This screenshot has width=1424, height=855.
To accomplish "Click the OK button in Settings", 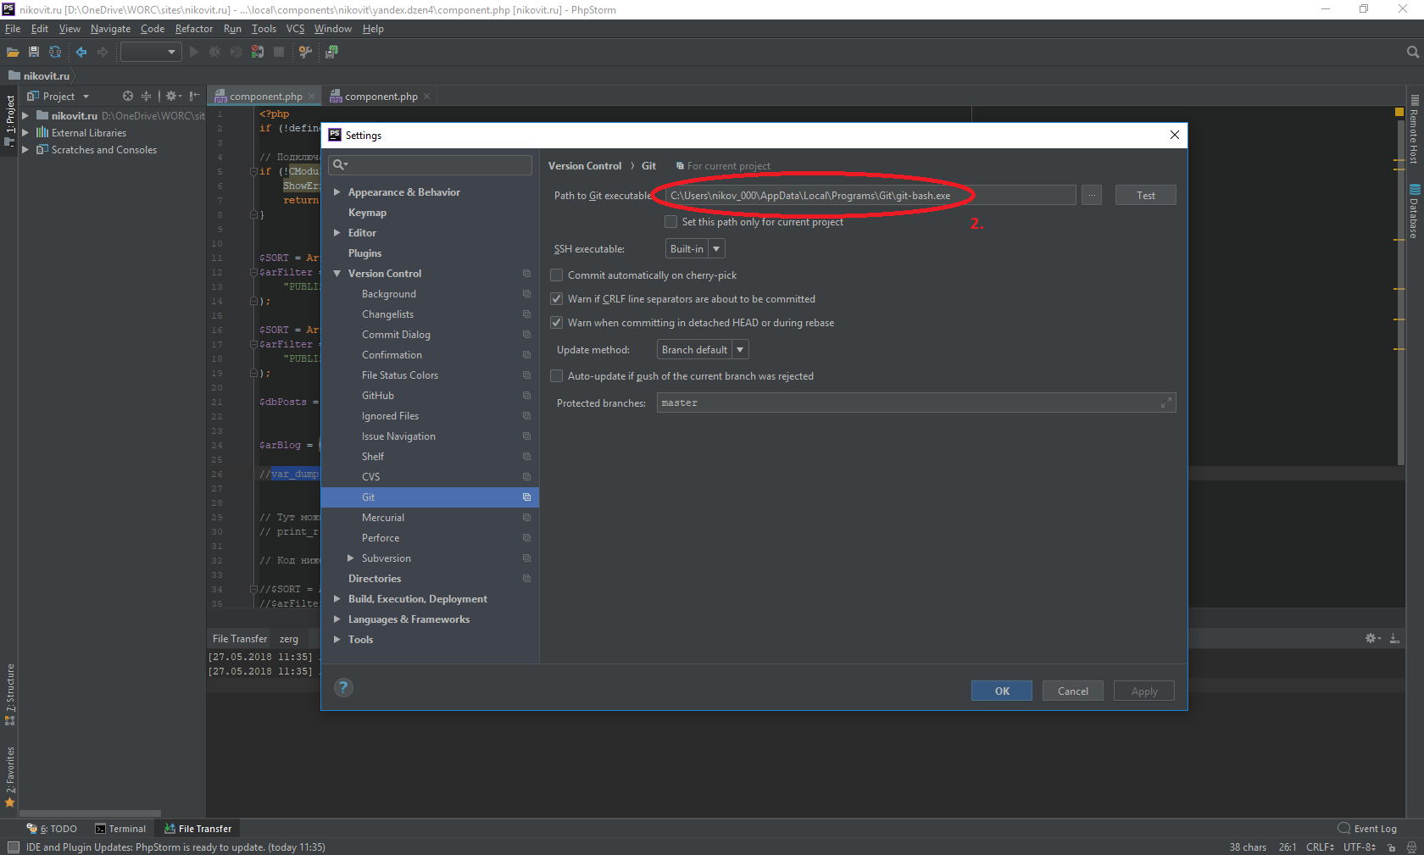I will pyautogui.click(x=1002, y=691).
